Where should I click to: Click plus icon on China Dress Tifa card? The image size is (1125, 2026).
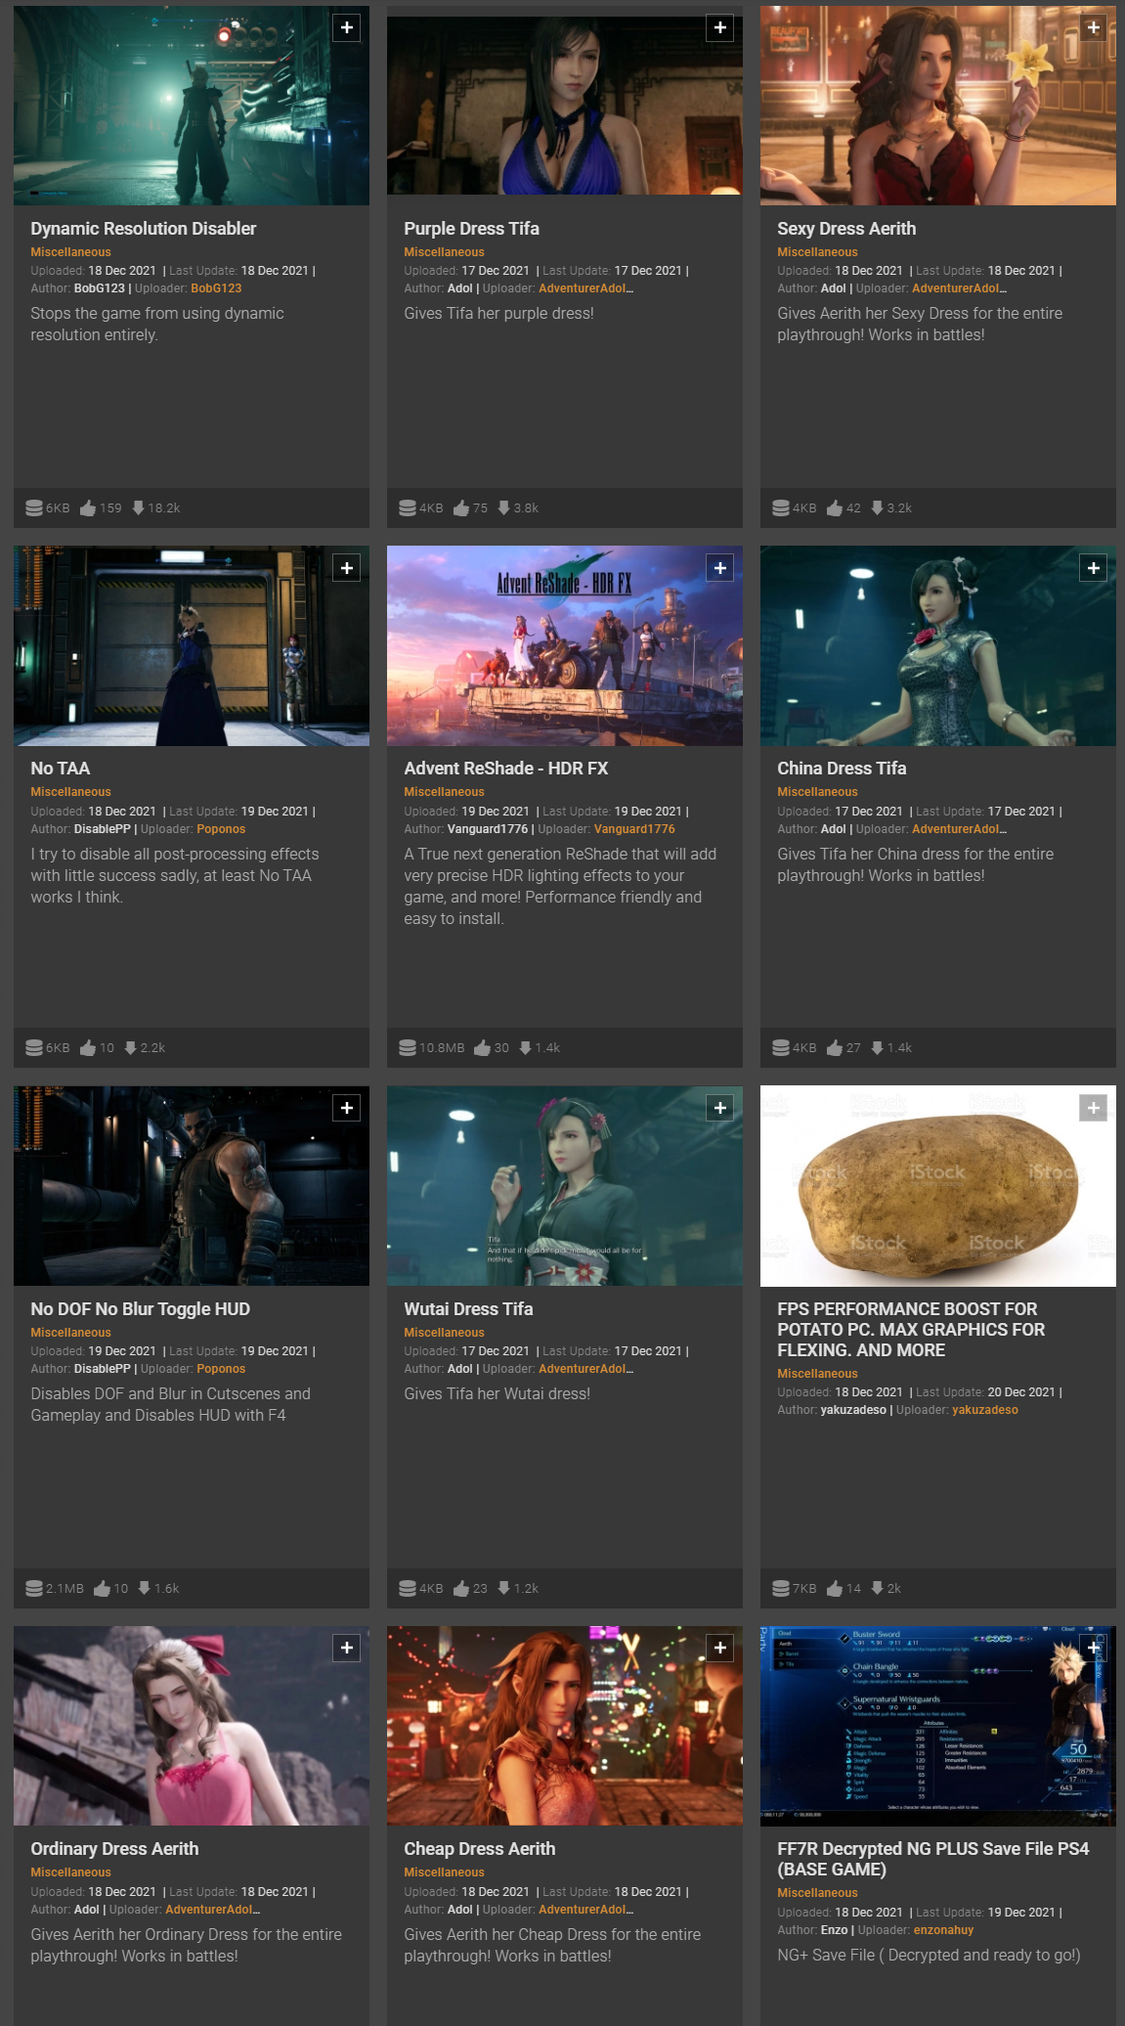(x=1093, y=568)
